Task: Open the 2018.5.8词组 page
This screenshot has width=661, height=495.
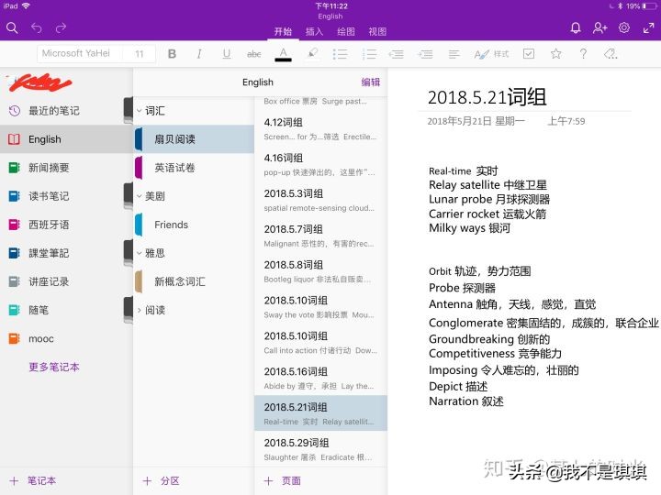Action: 320,271
